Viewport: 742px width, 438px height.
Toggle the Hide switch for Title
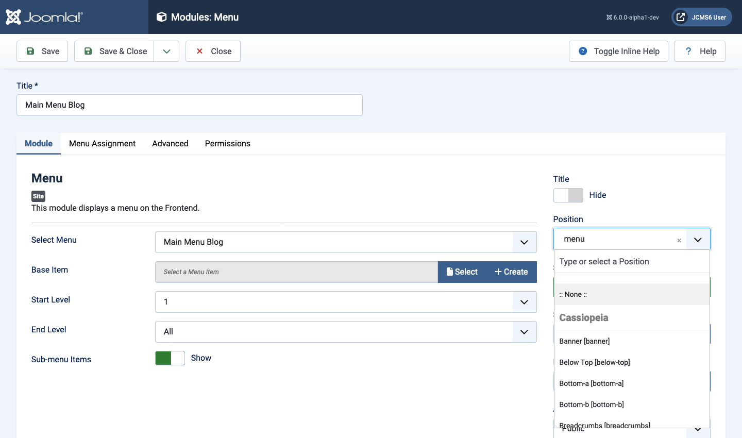click(x=568, y=195)
